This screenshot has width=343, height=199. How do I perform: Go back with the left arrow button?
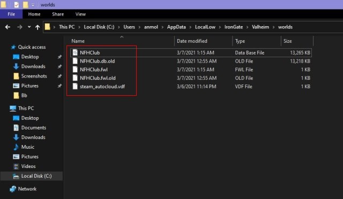8,27
